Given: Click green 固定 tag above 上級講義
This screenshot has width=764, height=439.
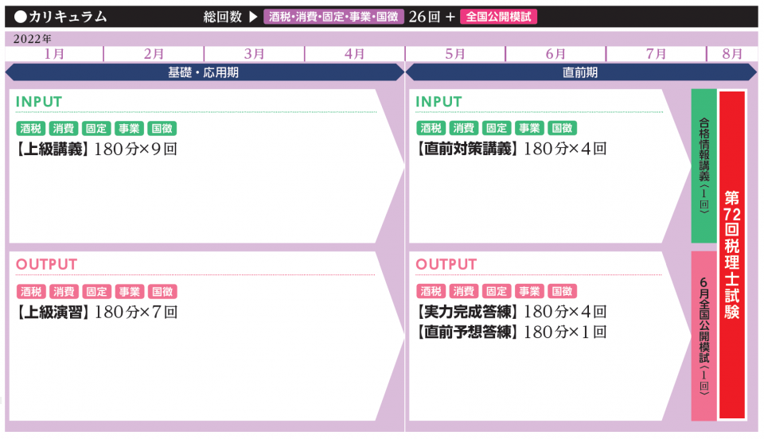Looking at the screenshot, I should coord(96,129).
